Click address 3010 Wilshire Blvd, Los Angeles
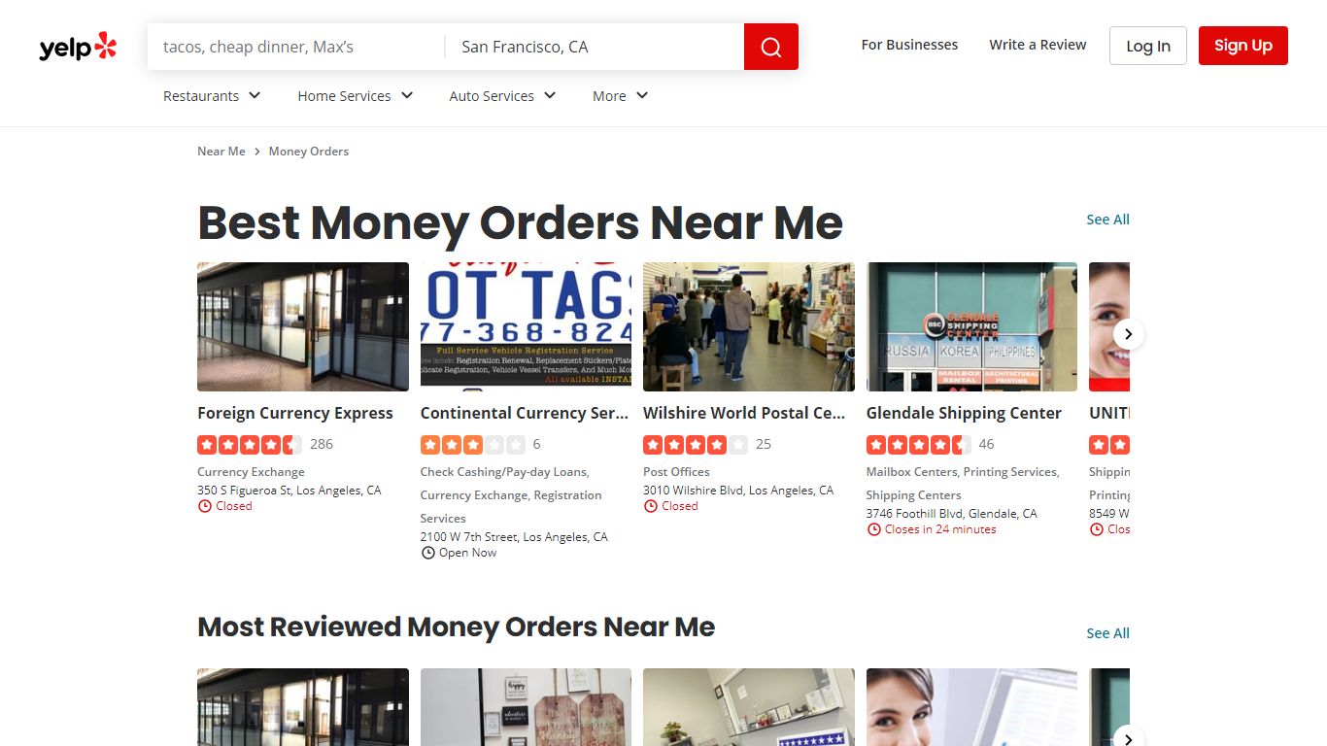Viewport: 1327px width, 746px height. 738,491
